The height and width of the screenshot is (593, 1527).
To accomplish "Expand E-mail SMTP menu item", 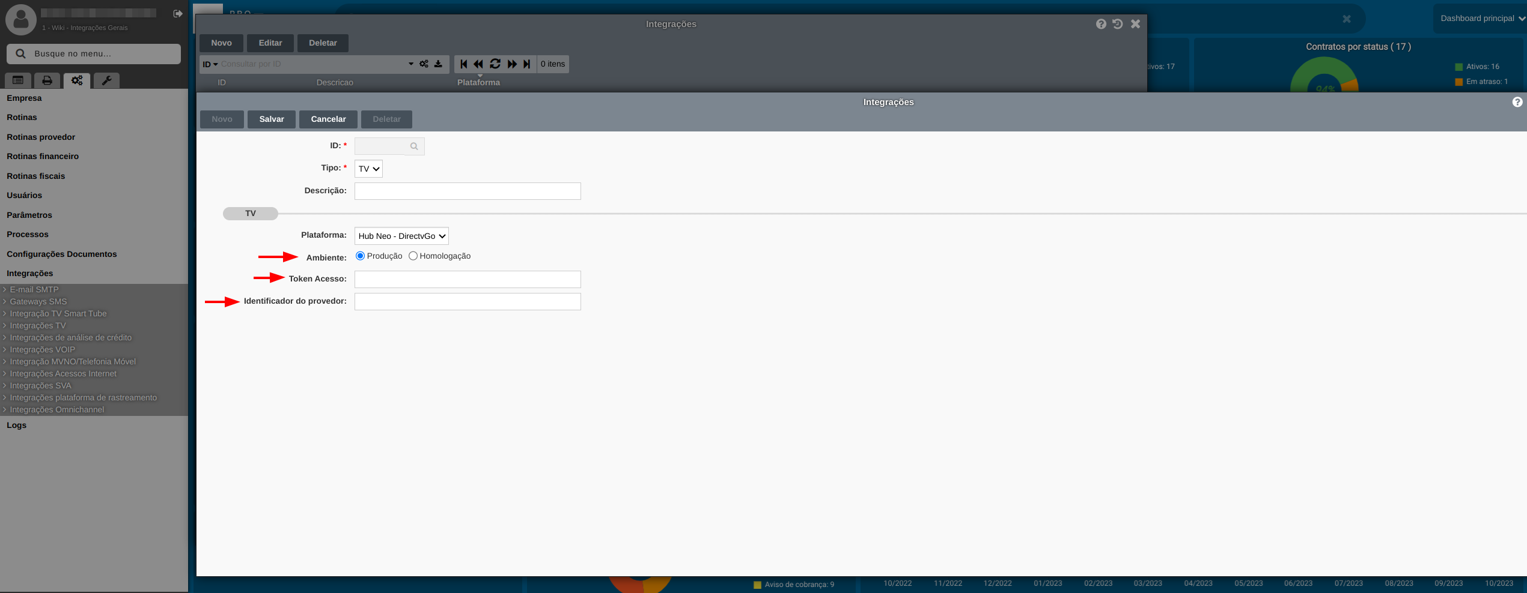I will tap(34, 289).
